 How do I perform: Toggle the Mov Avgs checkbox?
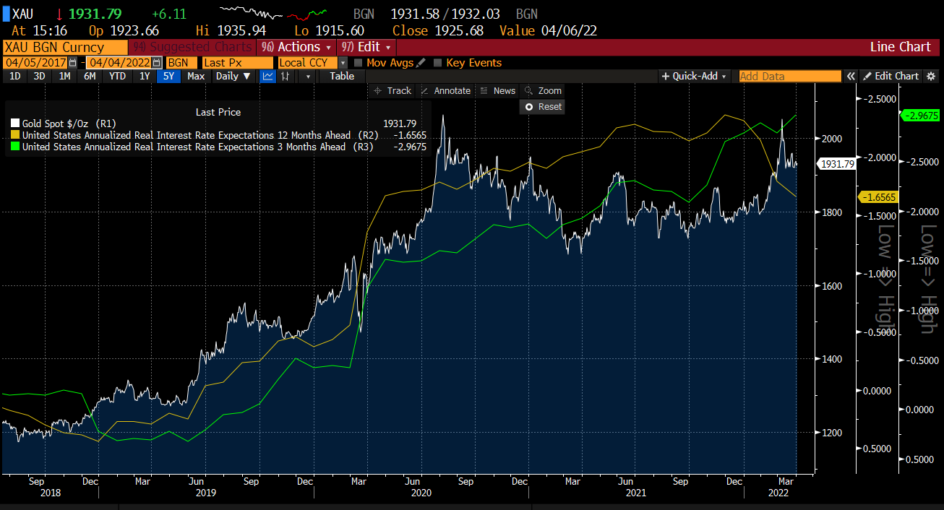coord(359,63)
